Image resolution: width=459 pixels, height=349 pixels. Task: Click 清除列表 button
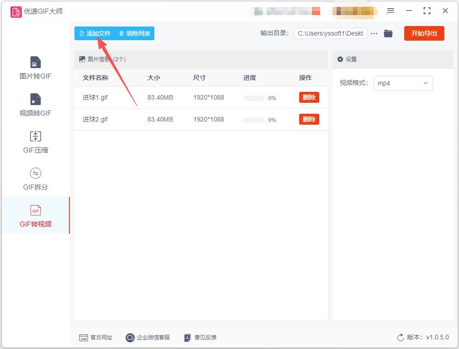coord(135,33)
